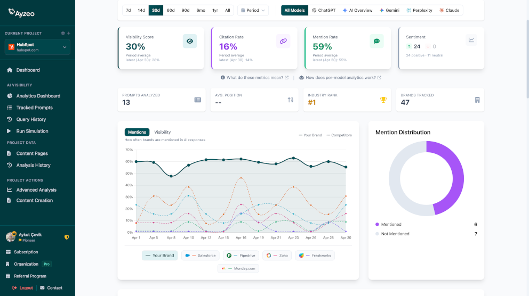Filter by AI Overview model
The image size is (529, 296).
(x=358, y=11)
